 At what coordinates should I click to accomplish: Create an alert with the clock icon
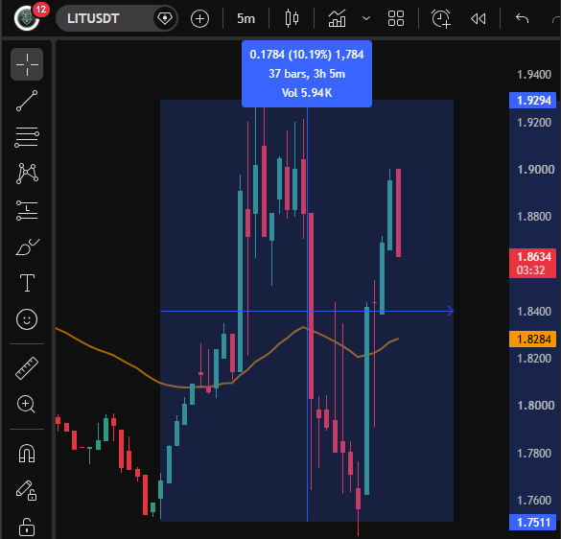[x=441, y=18]
